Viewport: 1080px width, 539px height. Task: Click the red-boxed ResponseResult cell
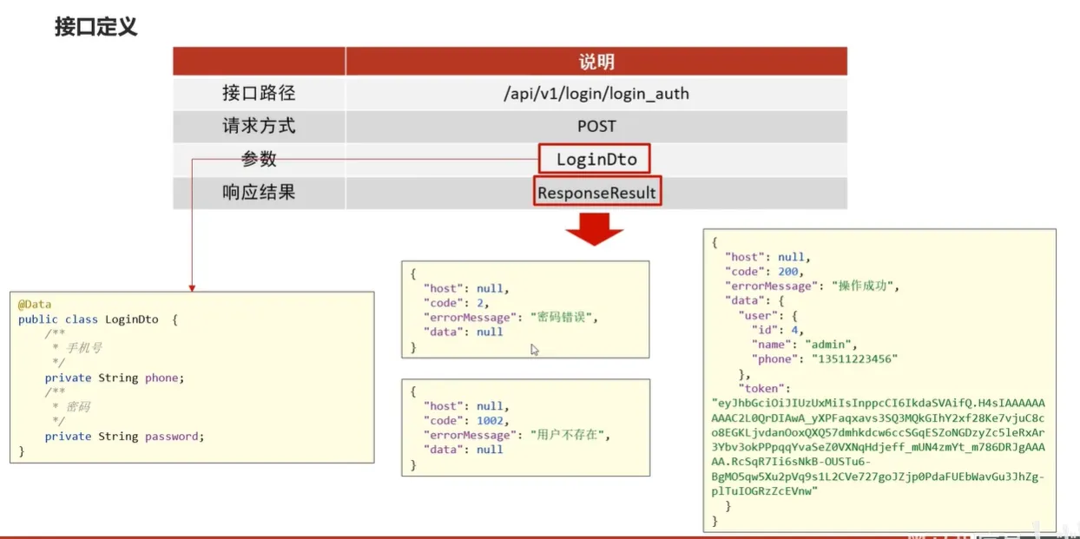[x=596, y=193]
